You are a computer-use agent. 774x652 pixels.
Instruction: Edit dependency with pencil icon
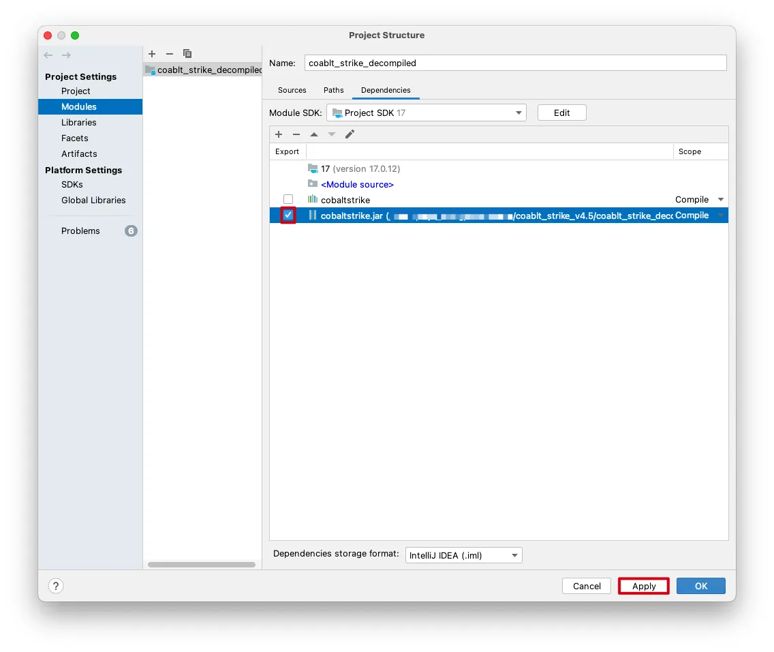pyautogui.click(x=350, y=134)
